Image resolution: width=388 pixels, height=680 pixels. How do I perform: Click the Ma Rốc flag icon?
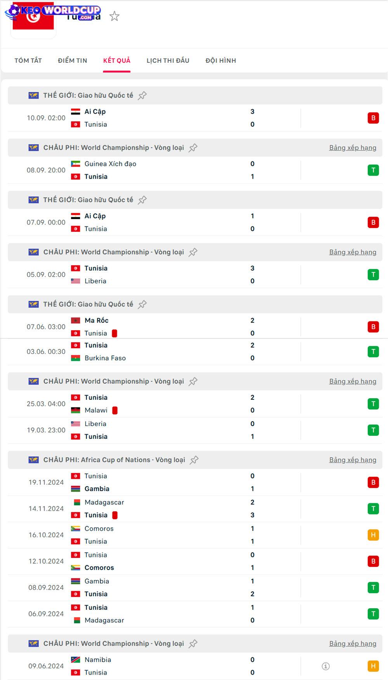click(76, 321)
